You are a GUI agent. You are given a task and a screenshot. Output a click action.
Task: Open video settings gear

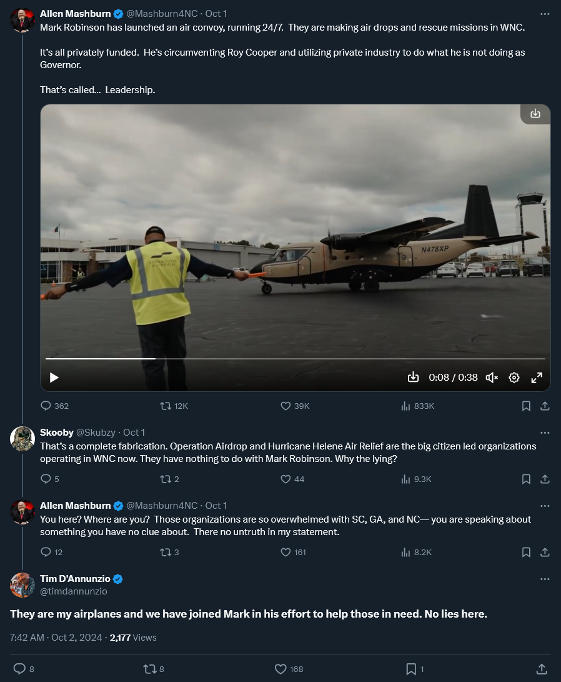514,378
